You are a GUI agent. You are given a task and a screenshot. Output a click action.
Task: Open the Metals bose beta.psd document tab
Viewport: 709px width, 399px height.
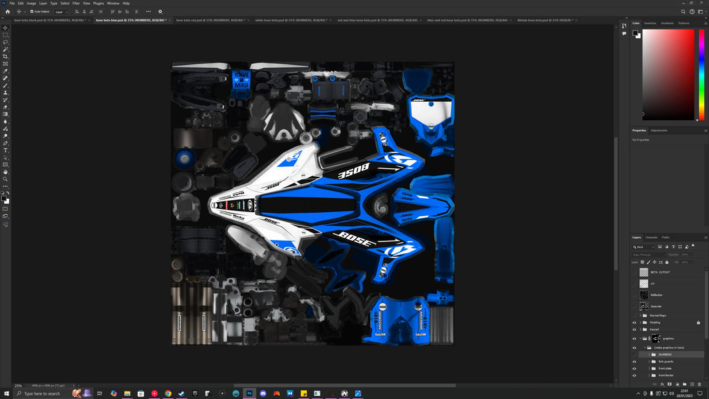545,21
